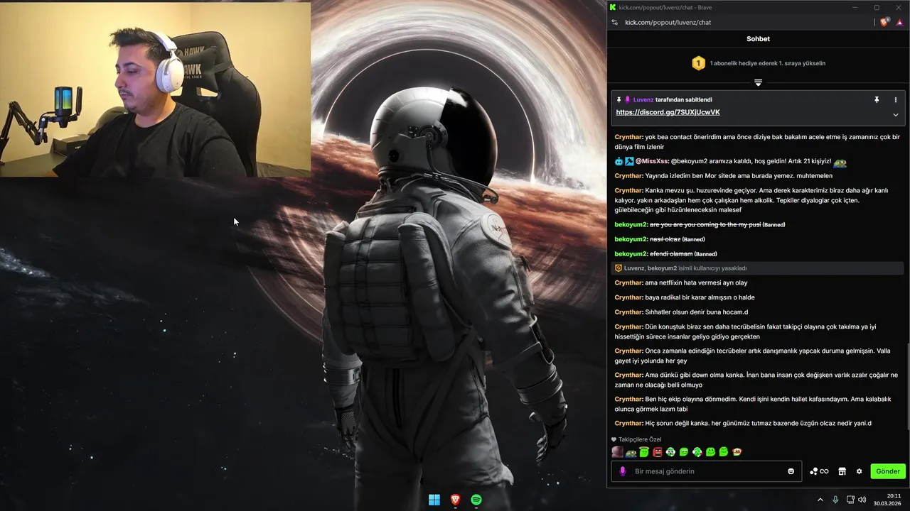Viewport: 910px width, 511px height.
Task: Click message 'Ama dünkü gibi down olma kanka'
Action: pyautogui.click(x=756, y=380)
